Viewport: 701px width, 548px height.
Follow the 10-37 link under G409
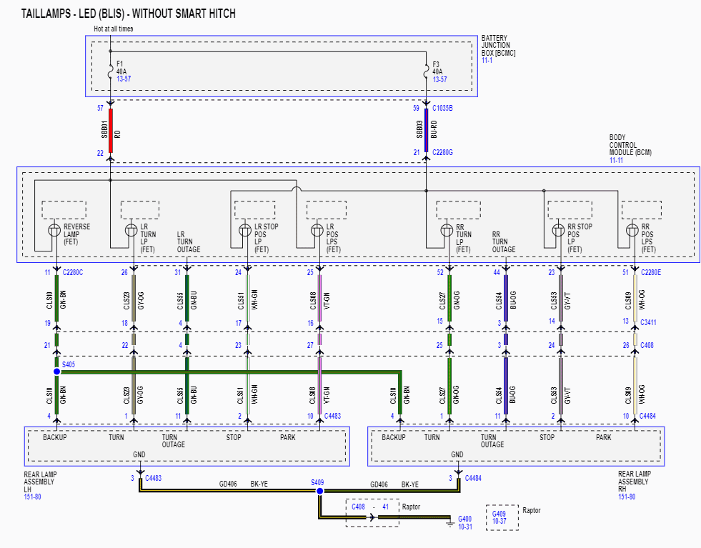coord(500,521)
